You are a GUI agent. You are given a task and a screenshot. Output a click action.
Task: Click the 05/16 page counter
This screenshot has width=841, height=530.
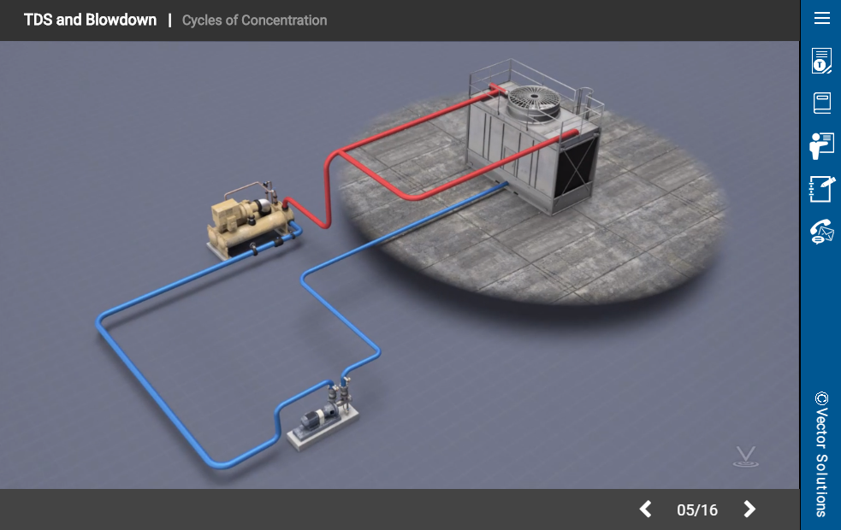(697, 510)
